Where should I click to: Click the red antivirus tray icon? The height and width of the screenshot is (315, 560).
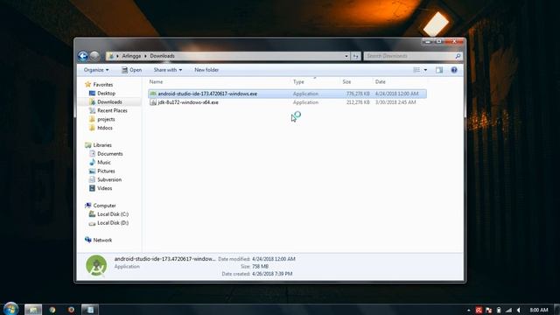(x=479, y=310)
